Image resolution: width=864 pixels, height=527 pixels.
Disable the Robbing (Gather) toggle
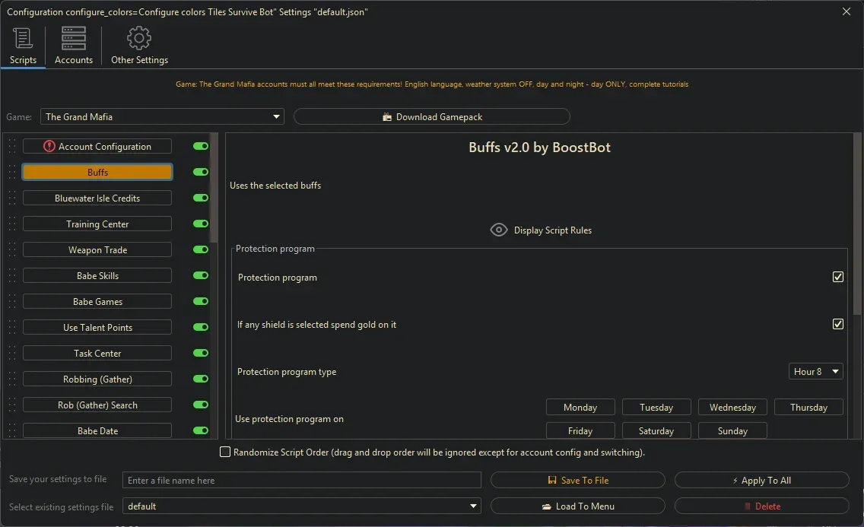click(x=201, y=379)
